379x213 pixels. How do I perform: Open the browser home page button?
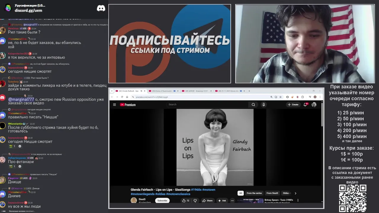127,97
